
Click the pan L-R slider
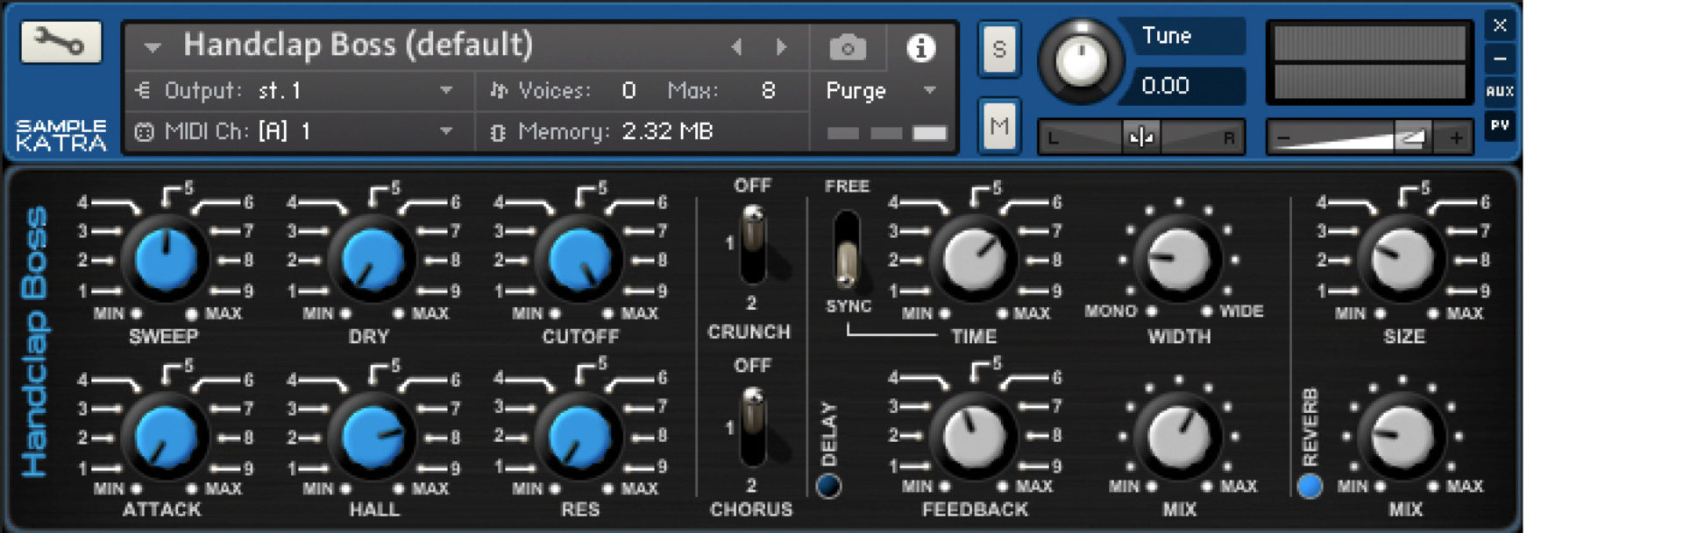click(x=1141, y=137)
